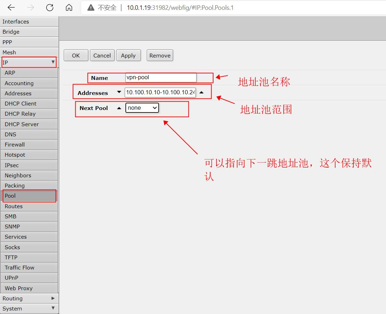Click the browser home icon
Image resolution: width=386 pixels, height=314 pixels.
69,8
